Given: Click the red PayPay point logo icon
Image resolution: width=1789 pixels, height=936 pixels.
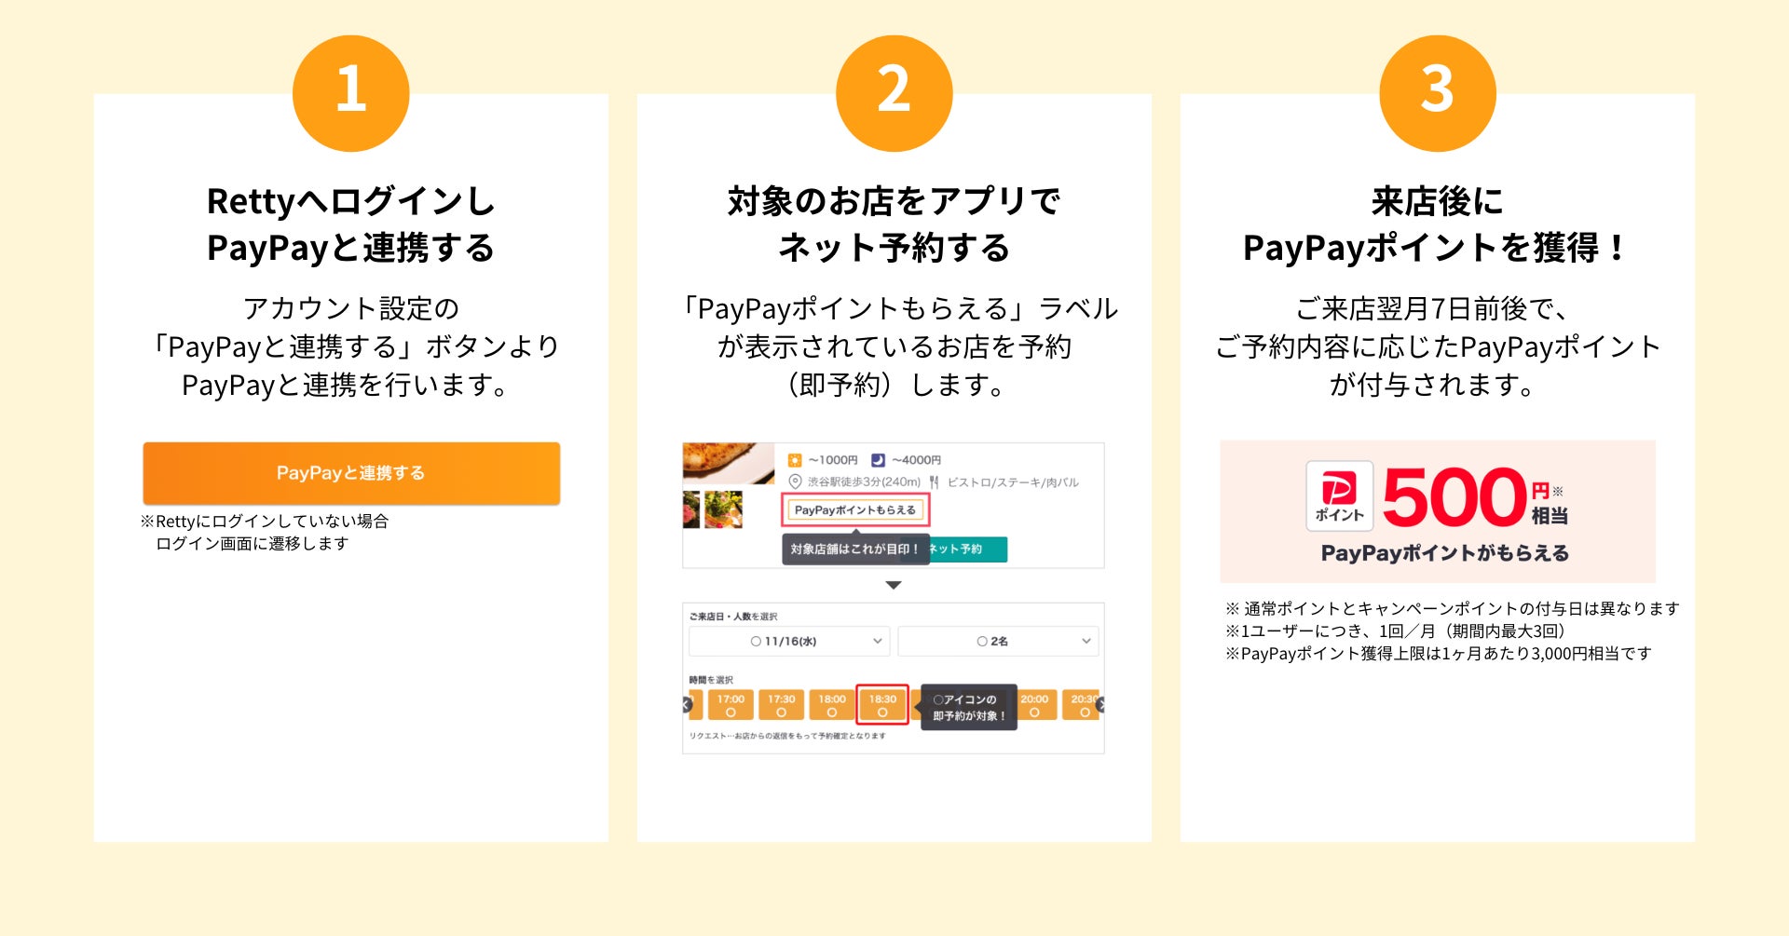Looking at the screenshot, I should coord(1339,496).
